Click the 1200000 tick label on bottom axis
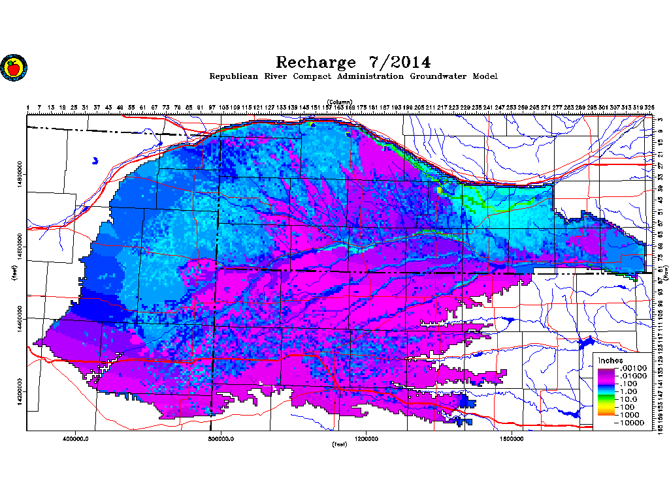The width and height of the screenshot is (669, 501). click(367, 438)
